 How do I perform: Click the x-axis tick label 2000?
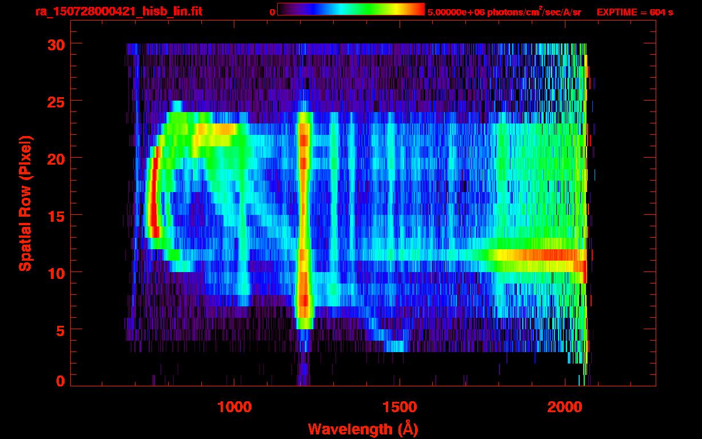(x=565, y=406)
